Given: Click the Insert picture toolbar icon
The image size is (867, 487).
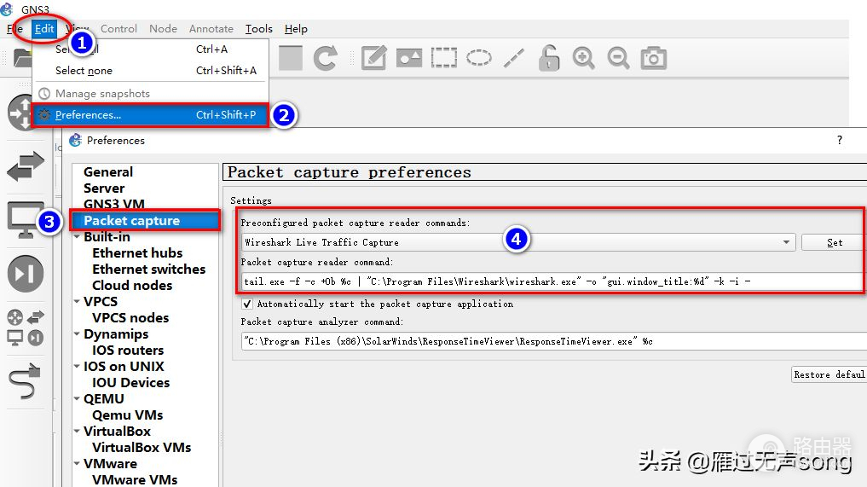Looking at the screenshot, I should [x=409, y=58].
